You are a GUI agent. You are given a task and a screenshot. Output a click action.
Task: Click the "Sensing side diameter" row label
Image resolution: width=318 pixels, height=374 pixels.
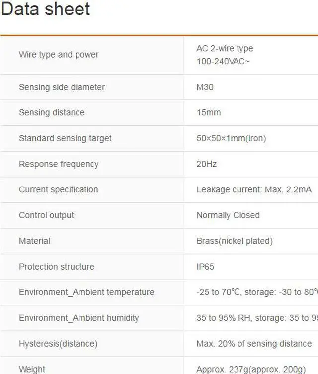click(62, 87)
